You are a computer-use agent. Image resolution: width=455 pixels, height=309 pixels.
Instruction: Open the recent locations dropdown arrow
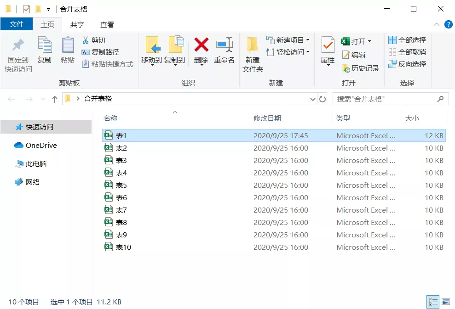pos(43,99)
